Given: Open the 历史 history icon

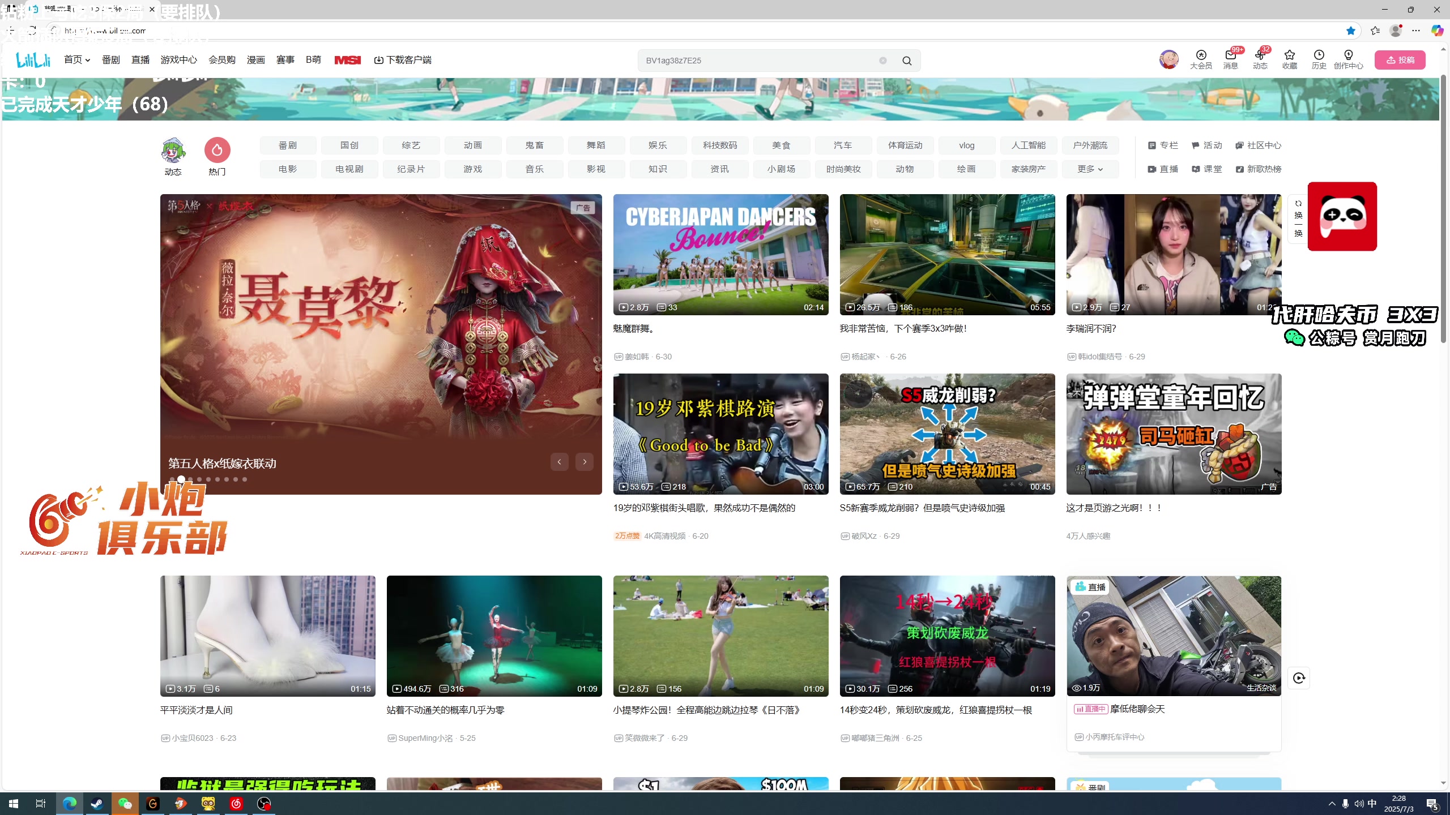Looking at the screenshot, I should click(1319, 59).
